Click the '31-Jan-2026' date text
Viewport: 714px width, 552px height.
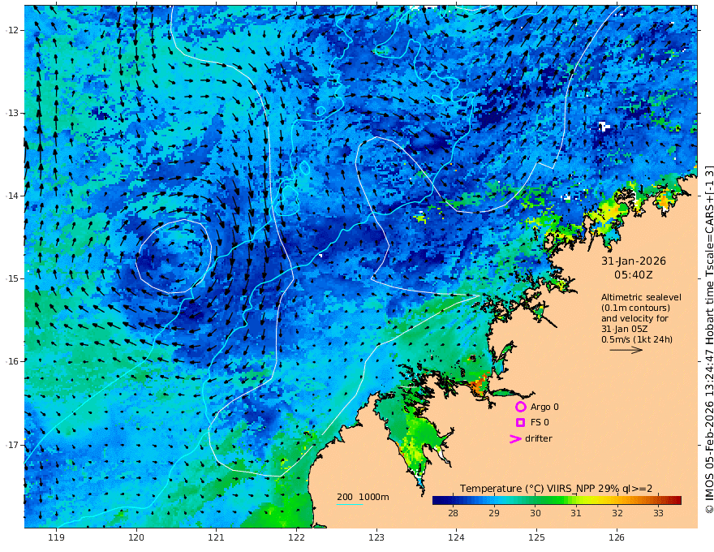pyautogui.click(x=634, y=261)
